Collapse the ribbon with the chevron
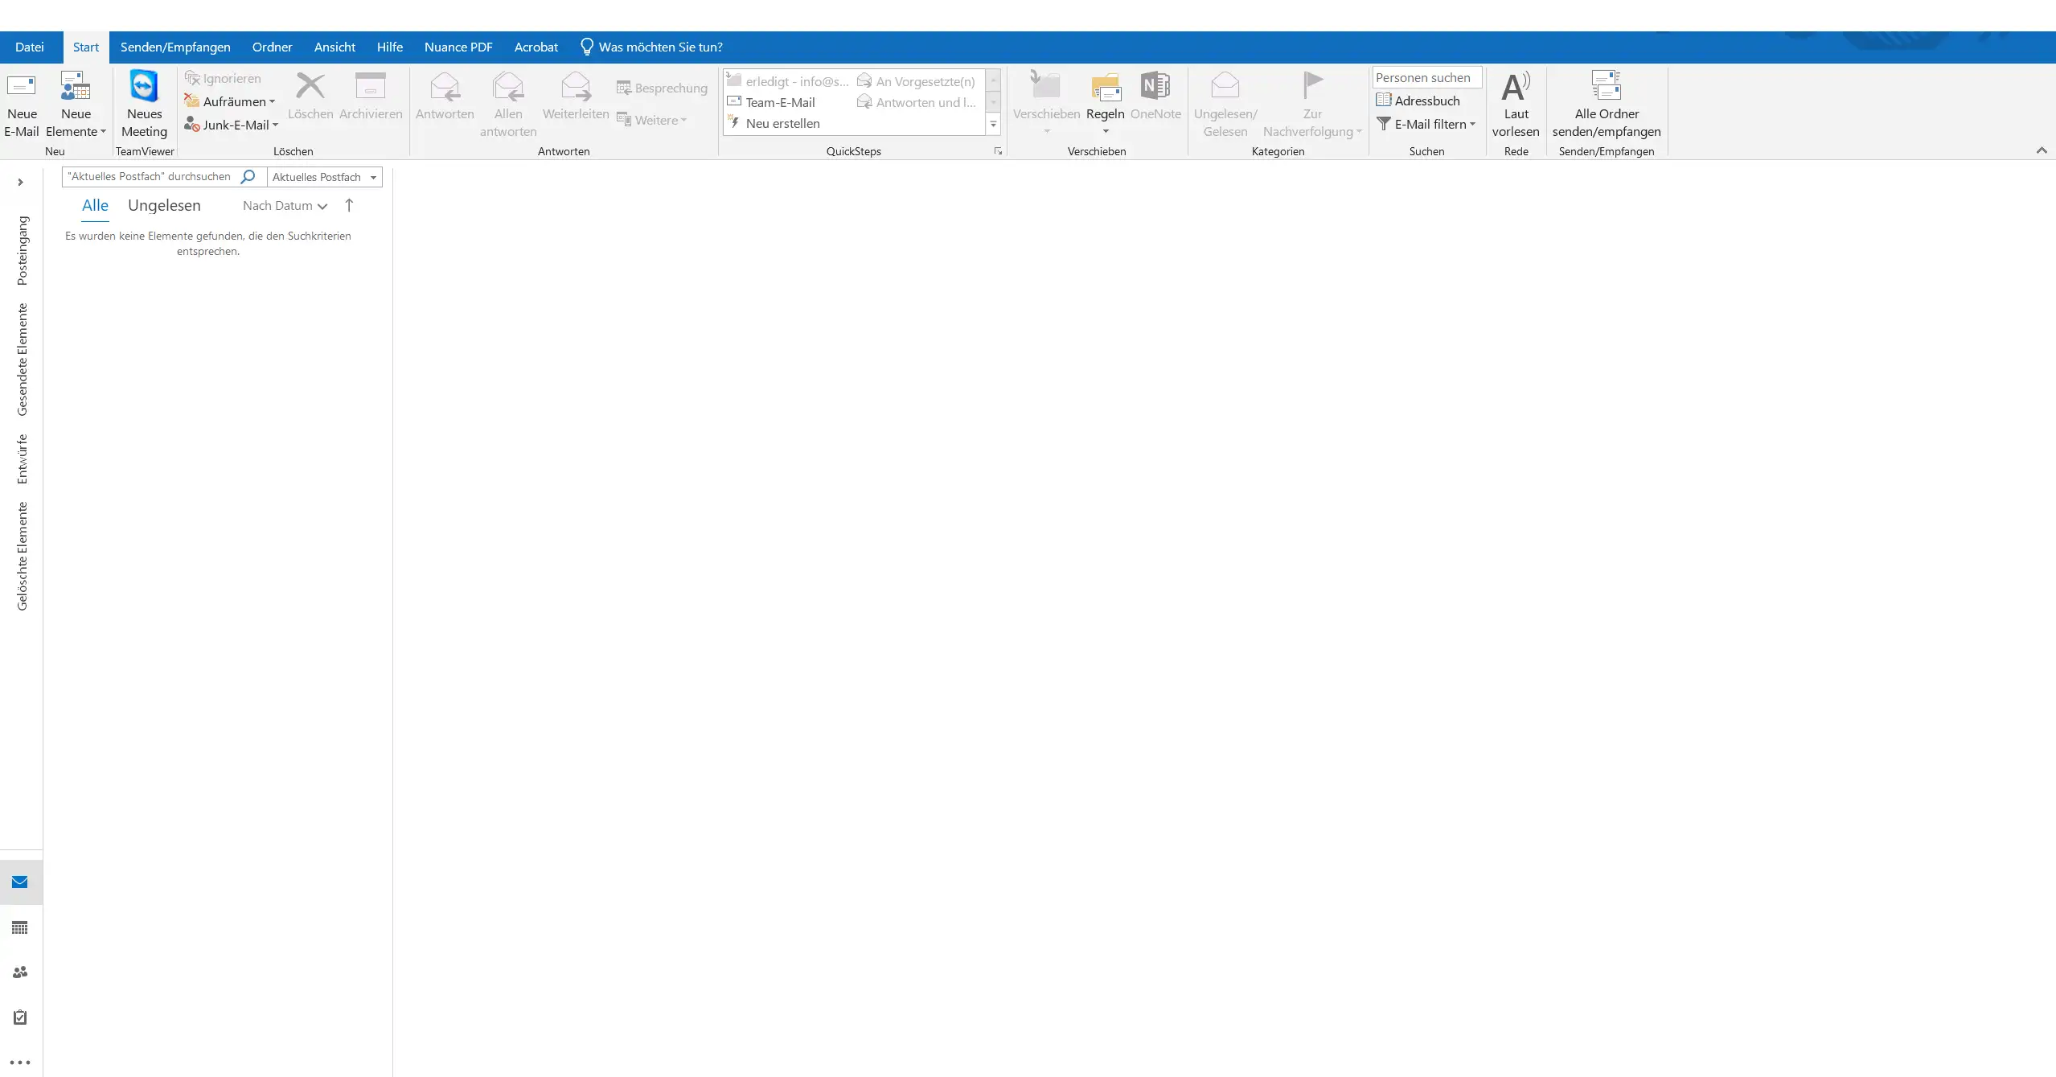 (2041, 150)
